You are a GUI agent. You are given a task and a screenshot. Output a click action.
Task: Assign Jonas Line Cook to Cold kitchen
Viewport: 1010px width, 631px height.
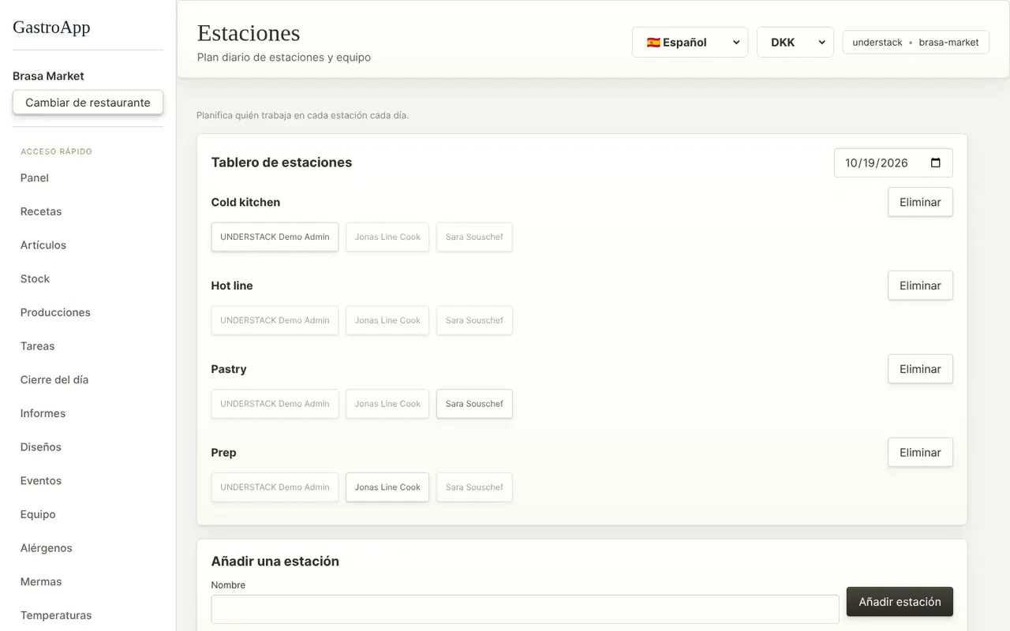click(x=387, y=237)
